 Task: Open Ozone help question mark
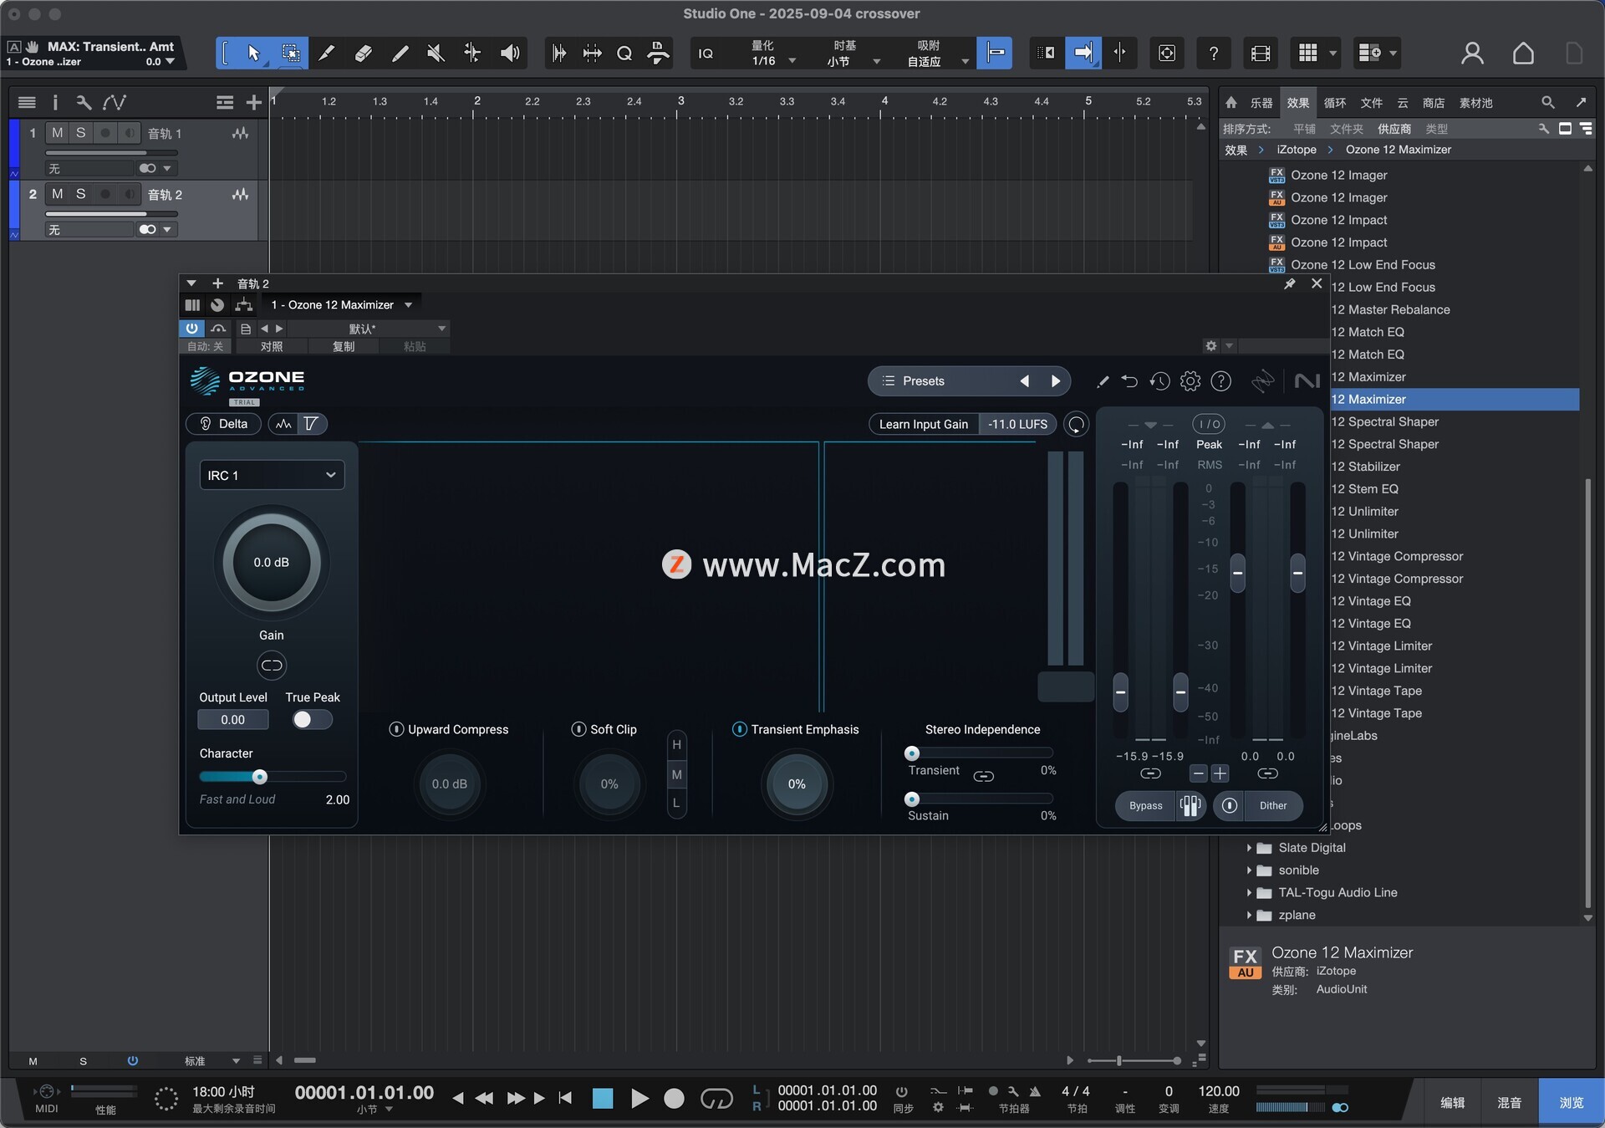coord(1221,381)
